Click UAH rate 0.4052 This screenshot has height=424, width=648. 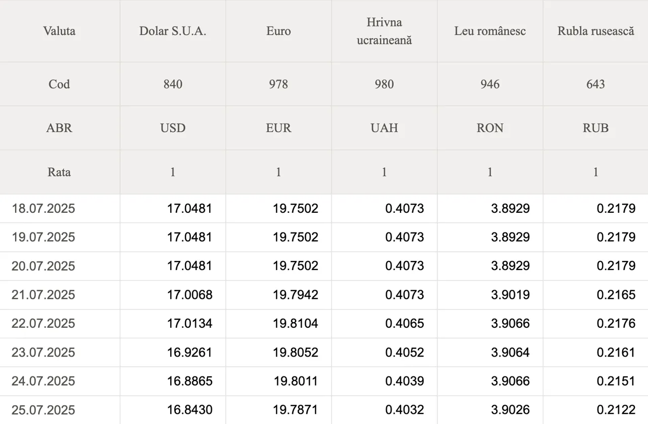[x=404, y=352]
